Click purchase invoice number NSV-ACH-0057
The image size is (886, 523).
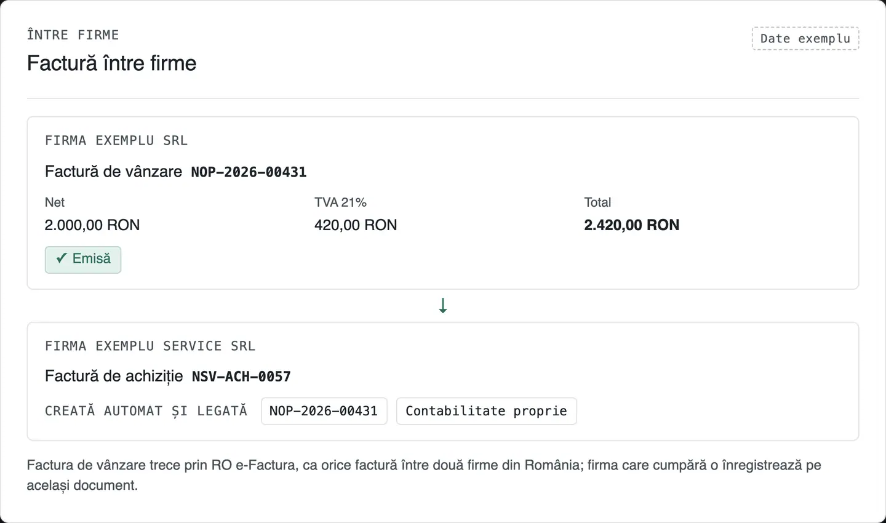(241, 377)
